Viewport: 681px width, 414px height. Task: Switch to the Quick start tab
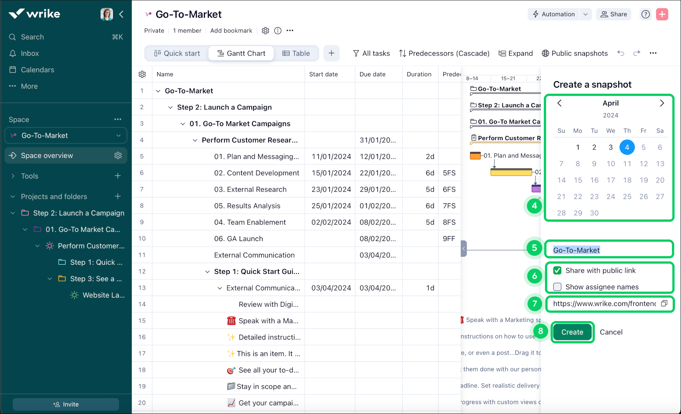(x=177, y=53)
